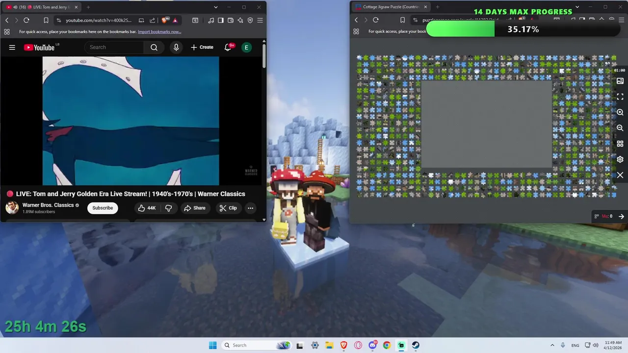Viewport: 628px width, 353px height.
Task: Subscribe to Warner Bros. Classics
Action: coord(103,208)
